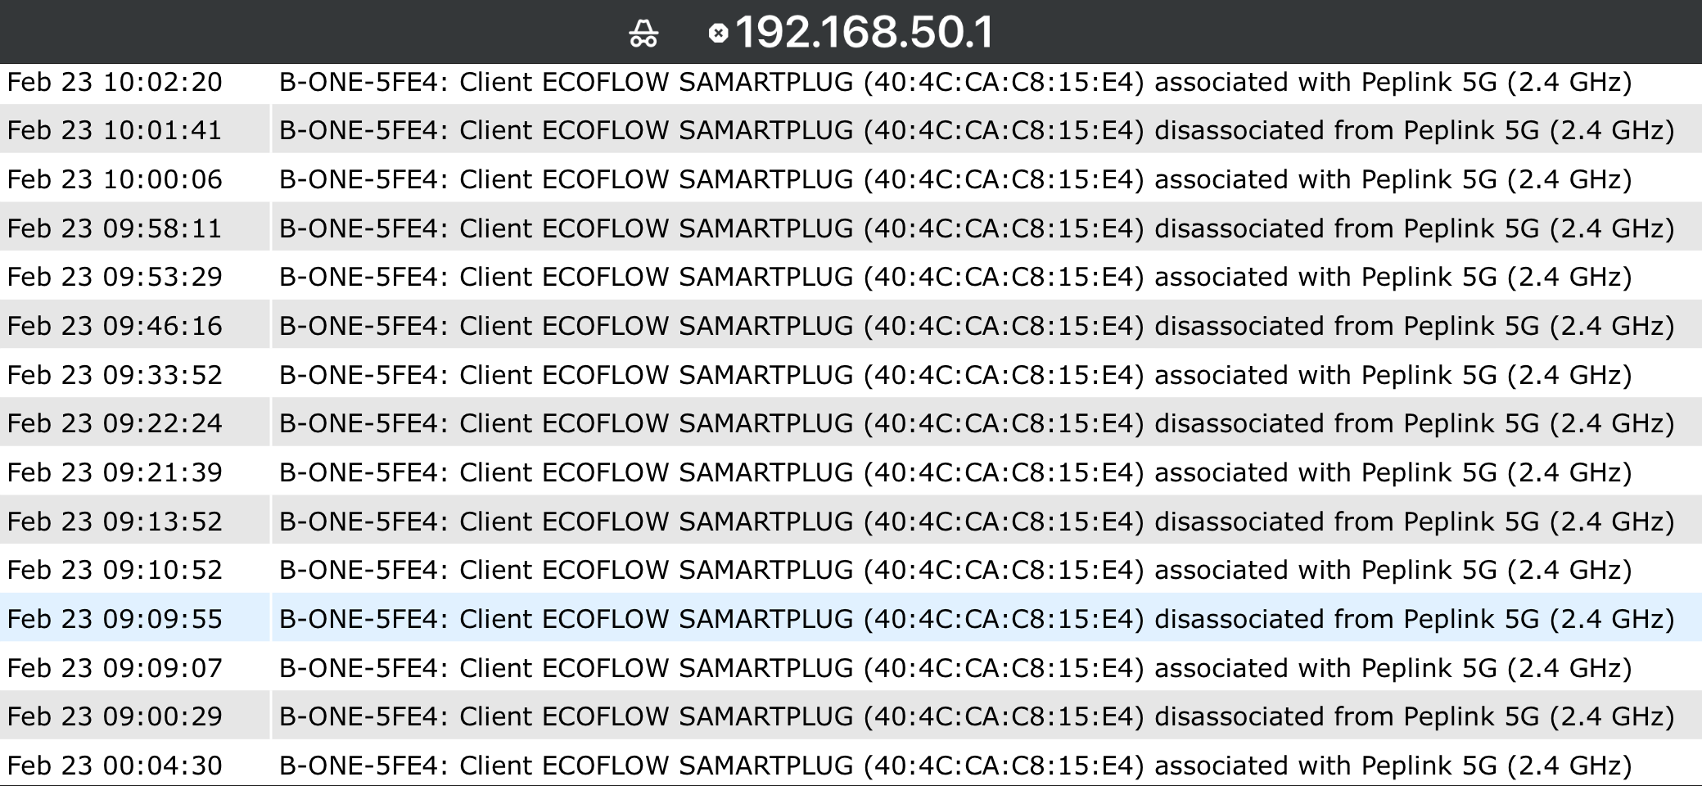The height and width of the screenshot is (786, 1702).
Task: Select the Feb 23 10:00:06 timestamp cell
Action: 115,180
